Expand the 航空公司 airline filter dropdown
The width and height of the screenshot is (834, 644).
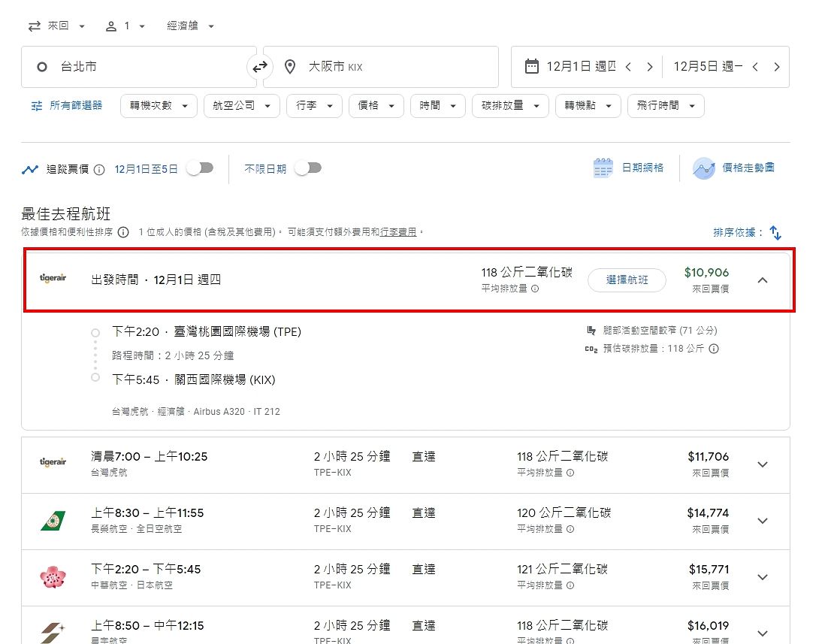[241, 106]
